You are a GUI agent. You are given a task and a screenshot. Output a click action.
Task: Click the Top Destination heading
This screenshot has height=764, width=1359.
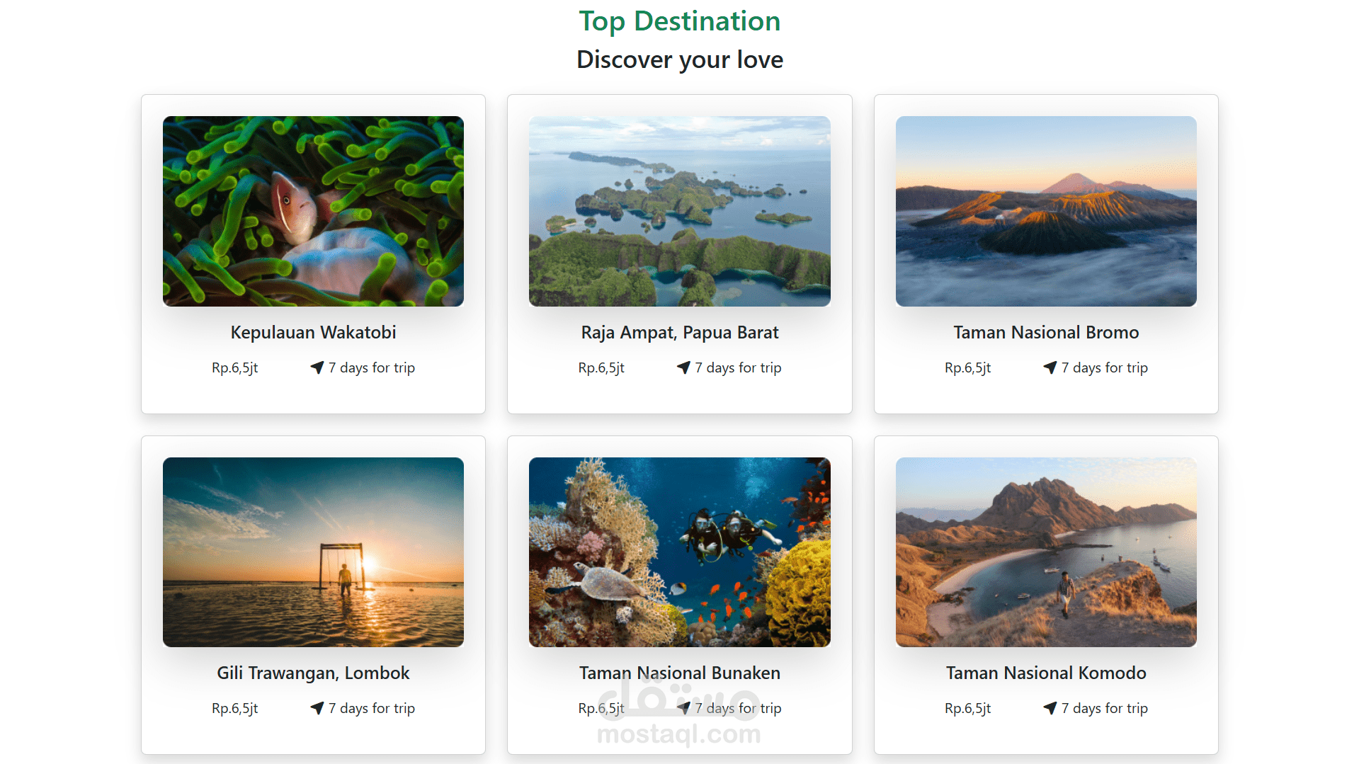point(679,21)
